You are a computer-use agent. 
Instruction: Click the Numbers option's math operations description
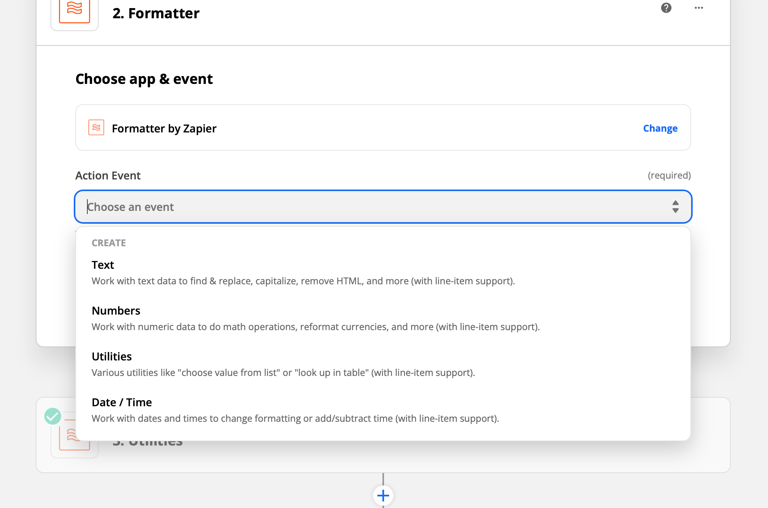[x=316, y=327]
